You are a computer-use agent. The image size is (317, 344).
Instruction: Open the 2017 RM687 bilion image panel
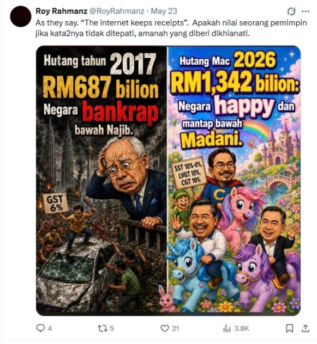pyautogui.click(x=101, y=180)
